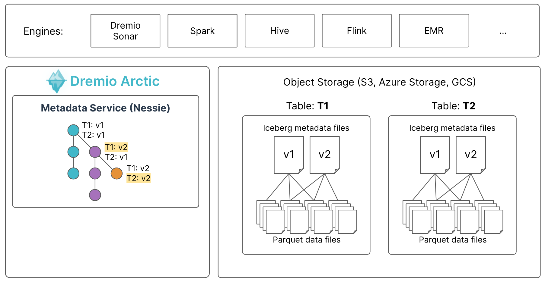545x282 pixels.
Task: Click the first purple branch node
Action: pyautogui.click(x=95, y=152)
